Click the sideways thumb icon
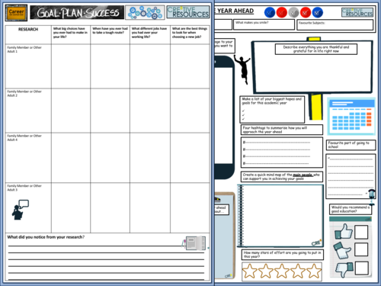Viewport: 381px width, 286px height. pos(342,249)
